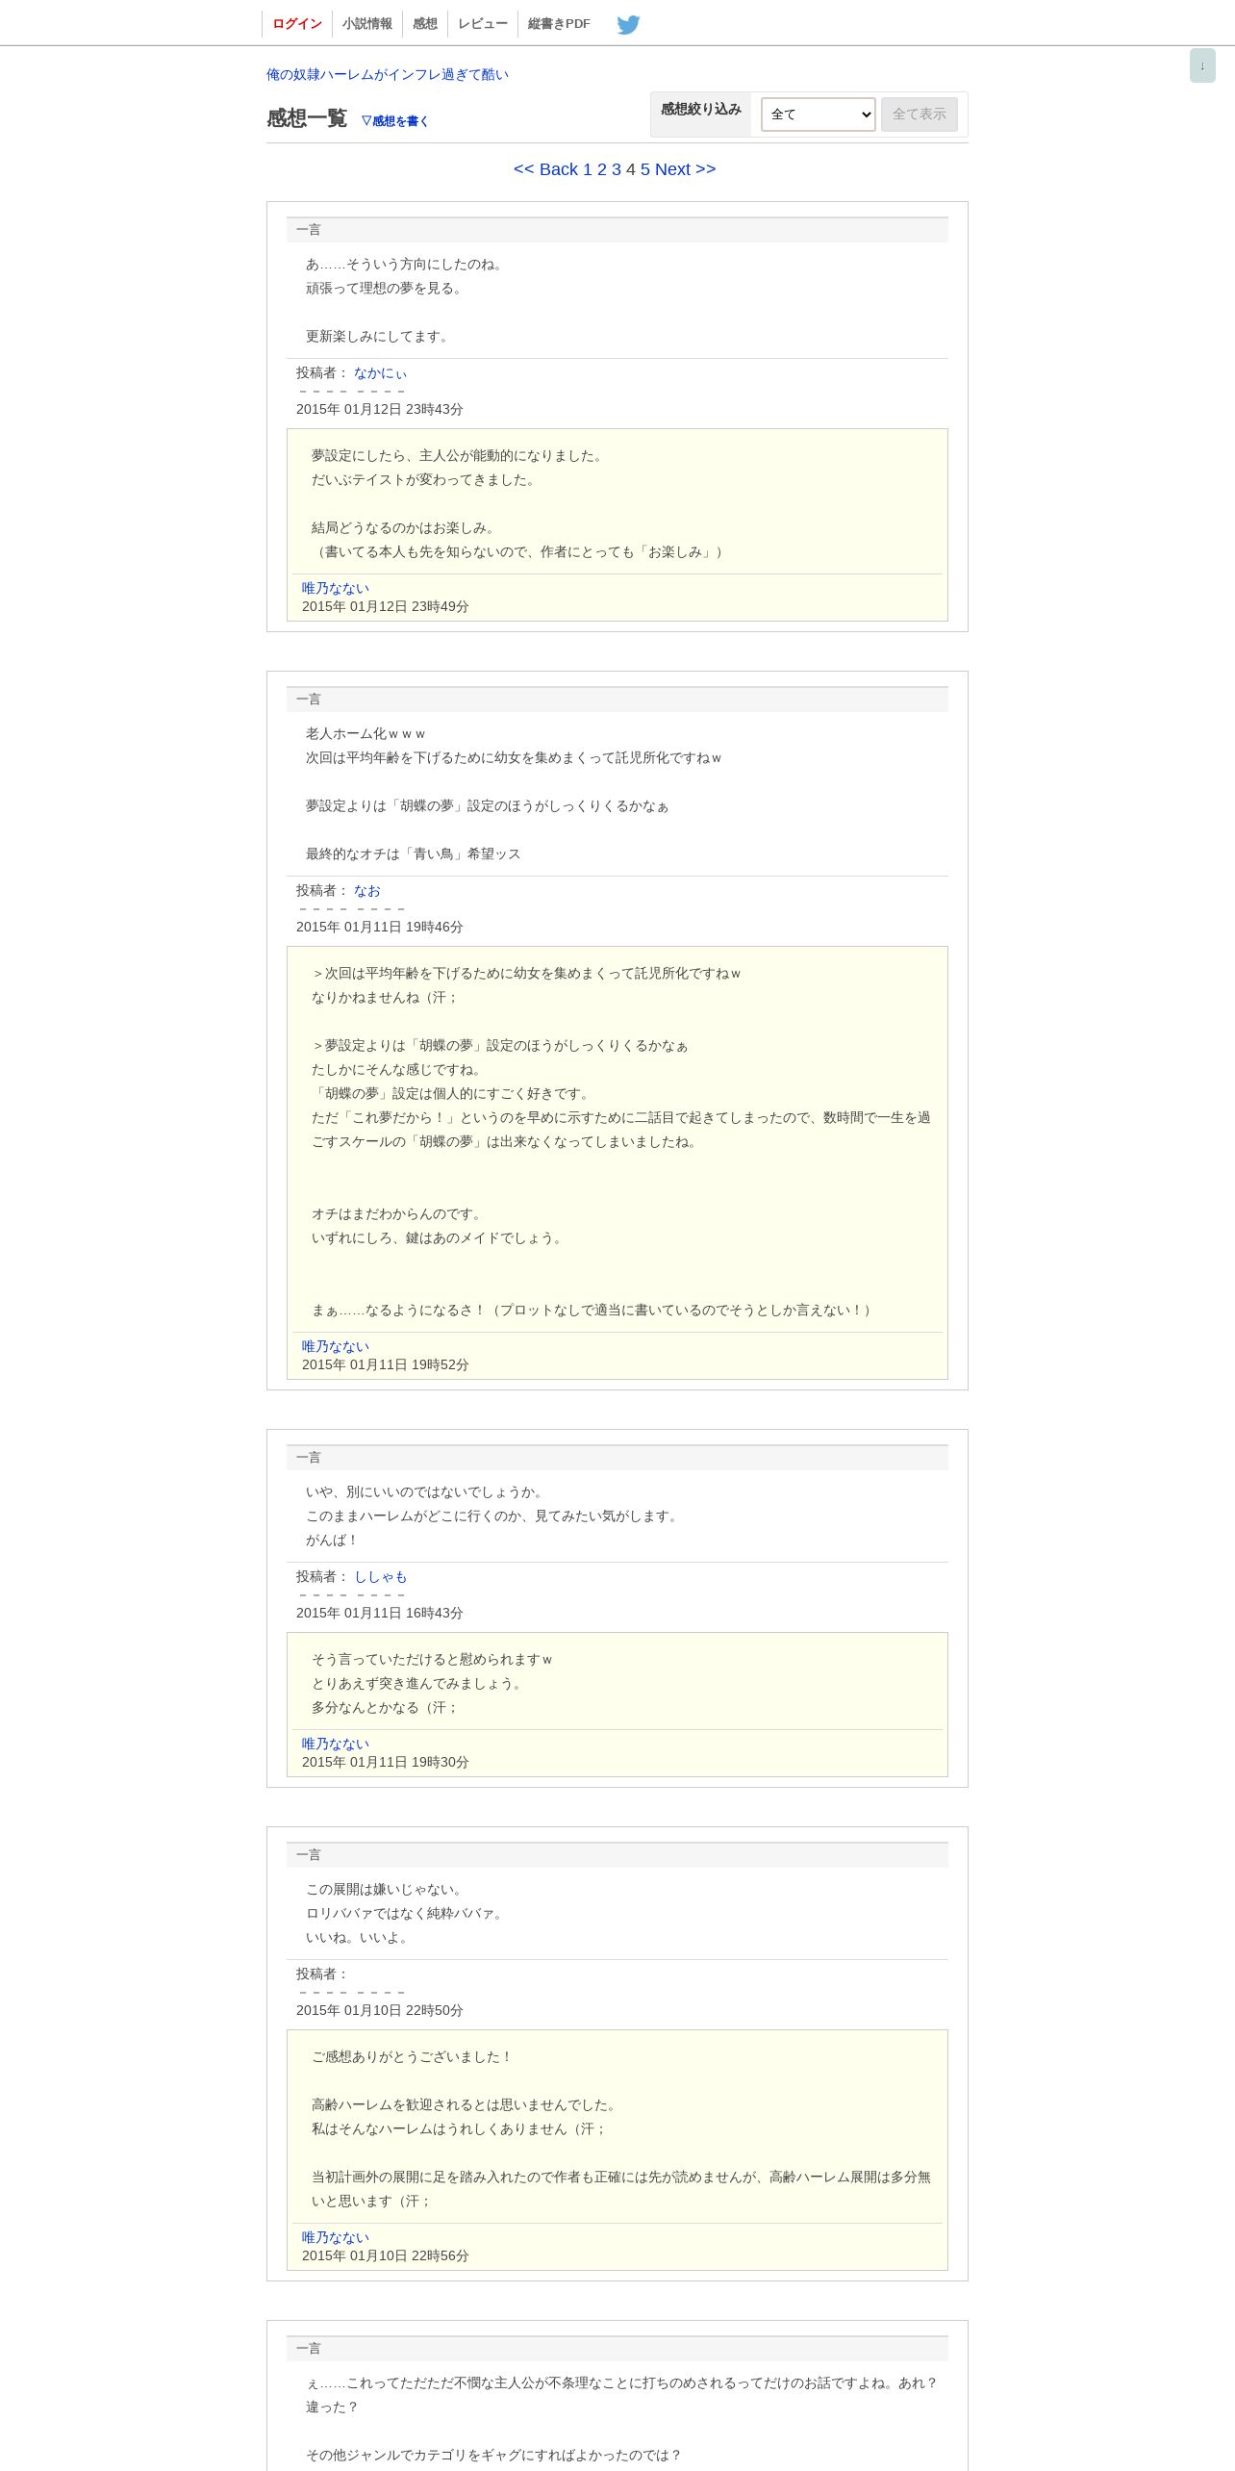Click the text 更新楽しみにしてます。
1235x2471 pixels.
point(378,336)
